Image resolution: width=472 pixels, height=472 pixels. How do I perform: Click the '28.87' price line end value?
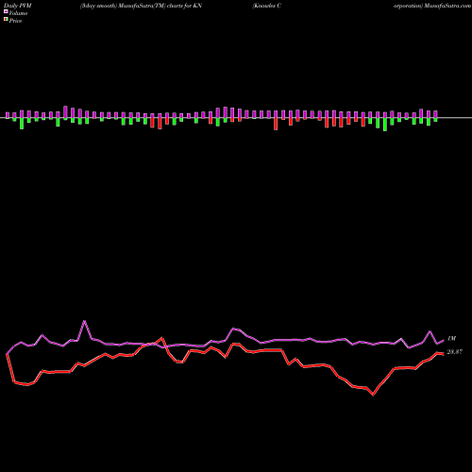pos(455,352)
